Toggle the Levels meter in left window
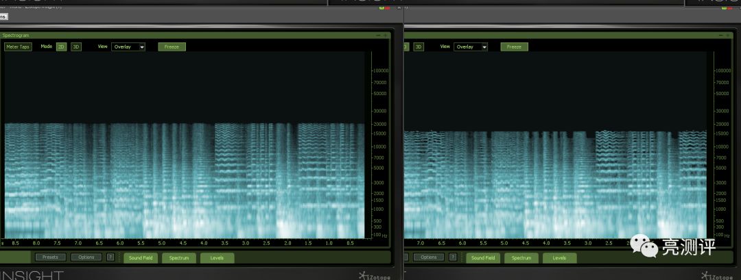Image resolution: width=741 pixels, height=280 pixels. pos(217,258)
